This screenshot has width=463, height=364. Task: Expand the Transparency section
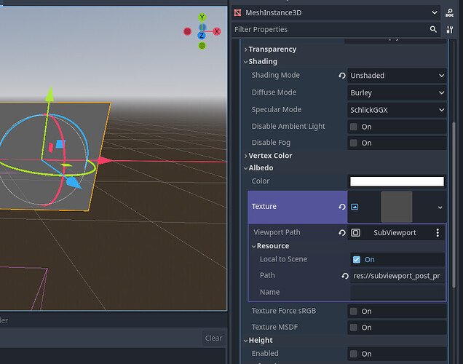pyautogui.click(x=272, y=50)
